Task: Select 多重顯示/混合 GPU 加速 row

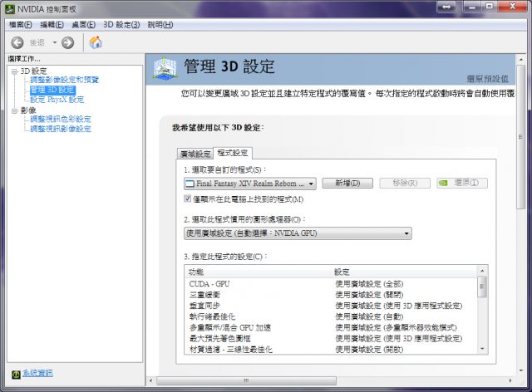Action: (x=331, y=327)
